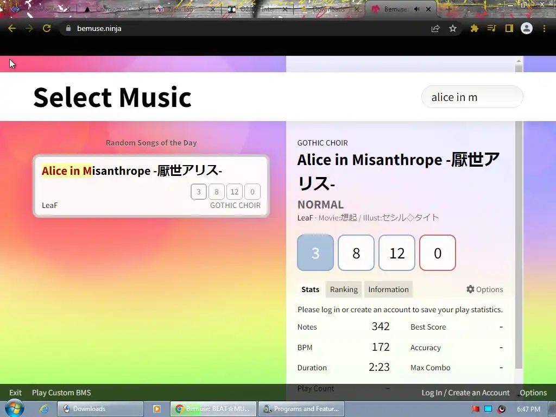Close the Bemuse browser tab
The width and height of the screenshot is (556, 417).
428,9
